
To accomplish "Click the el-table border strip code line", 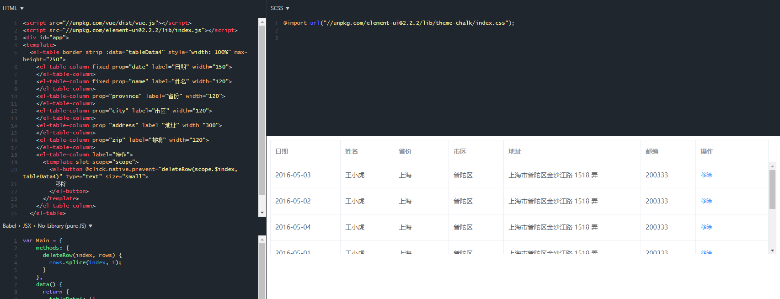I will pyautogui.click(x=135, y=56).
